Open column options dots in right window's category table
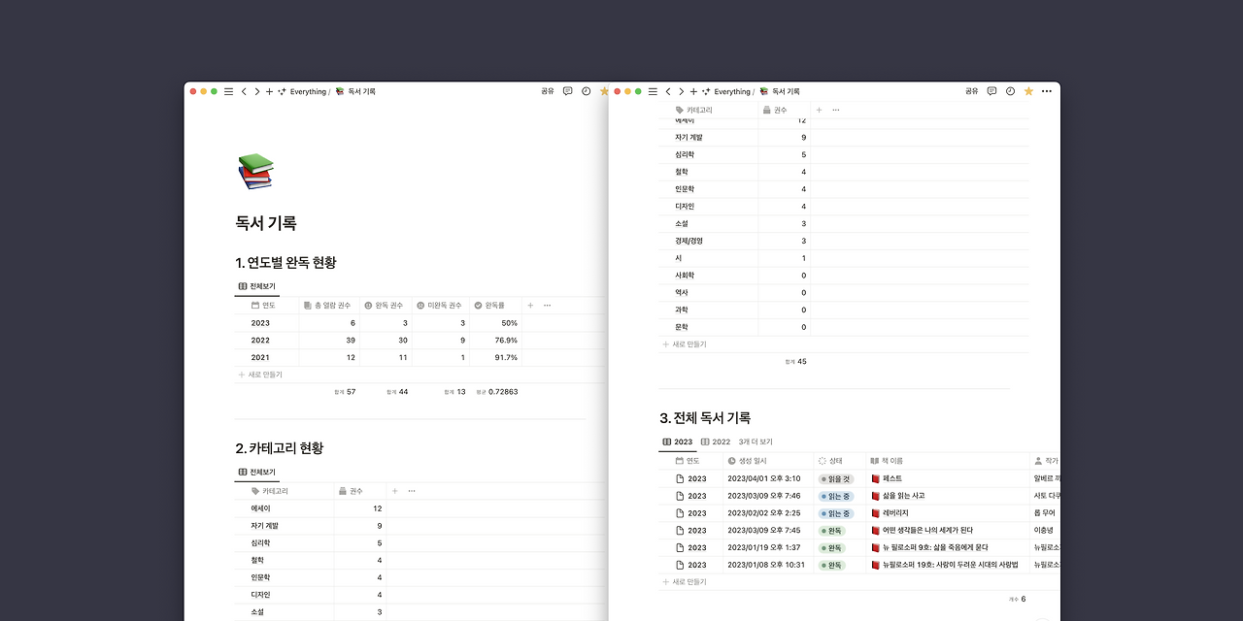The width and height of the screenshot is (1243, 621). [836, 110]
